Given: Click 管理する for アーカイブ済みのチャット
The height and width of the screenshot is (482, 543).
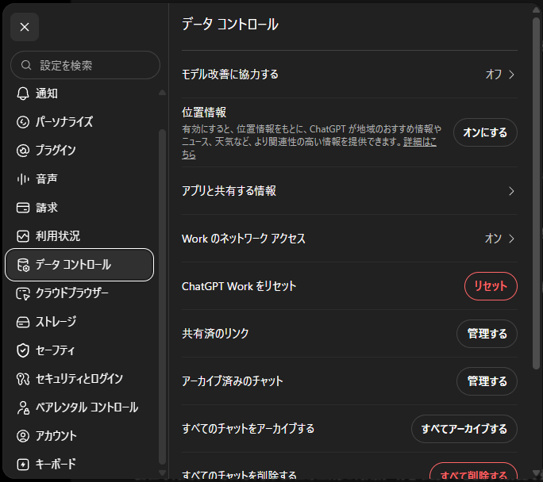Looking at the screenshot, I should 487,381.
